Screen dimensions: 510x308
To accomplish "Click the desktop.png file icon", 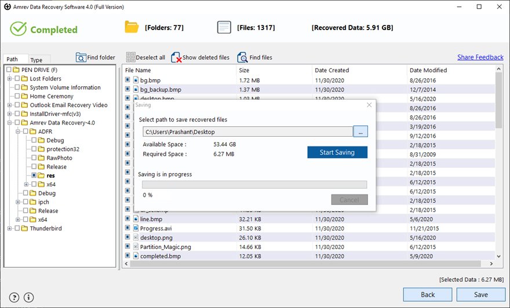I will [136, 237].
